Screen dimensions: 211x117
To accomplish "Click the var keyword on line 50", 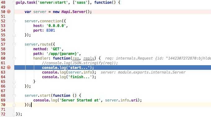I will pyautogui.click(x=28, y=12).
